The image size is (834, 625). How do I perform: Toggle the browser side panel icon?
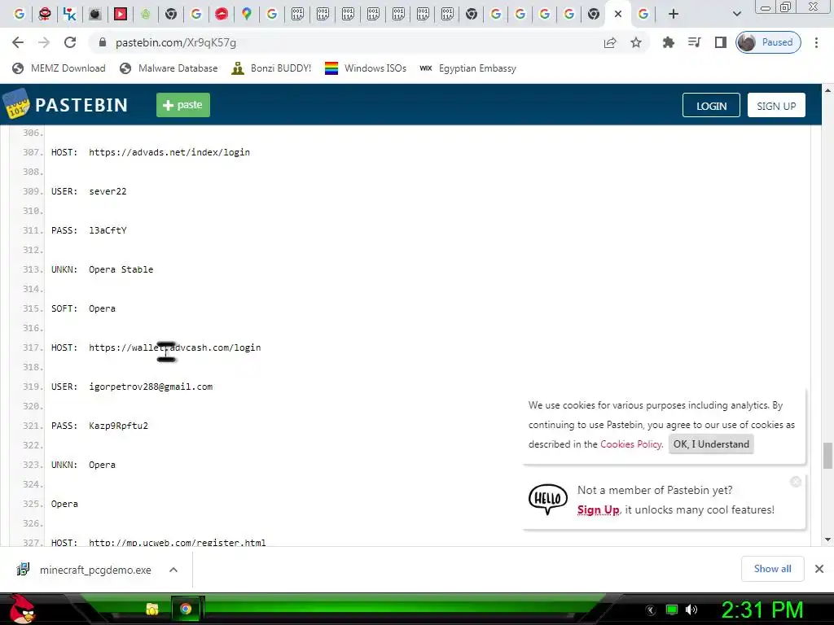(720, 42)
